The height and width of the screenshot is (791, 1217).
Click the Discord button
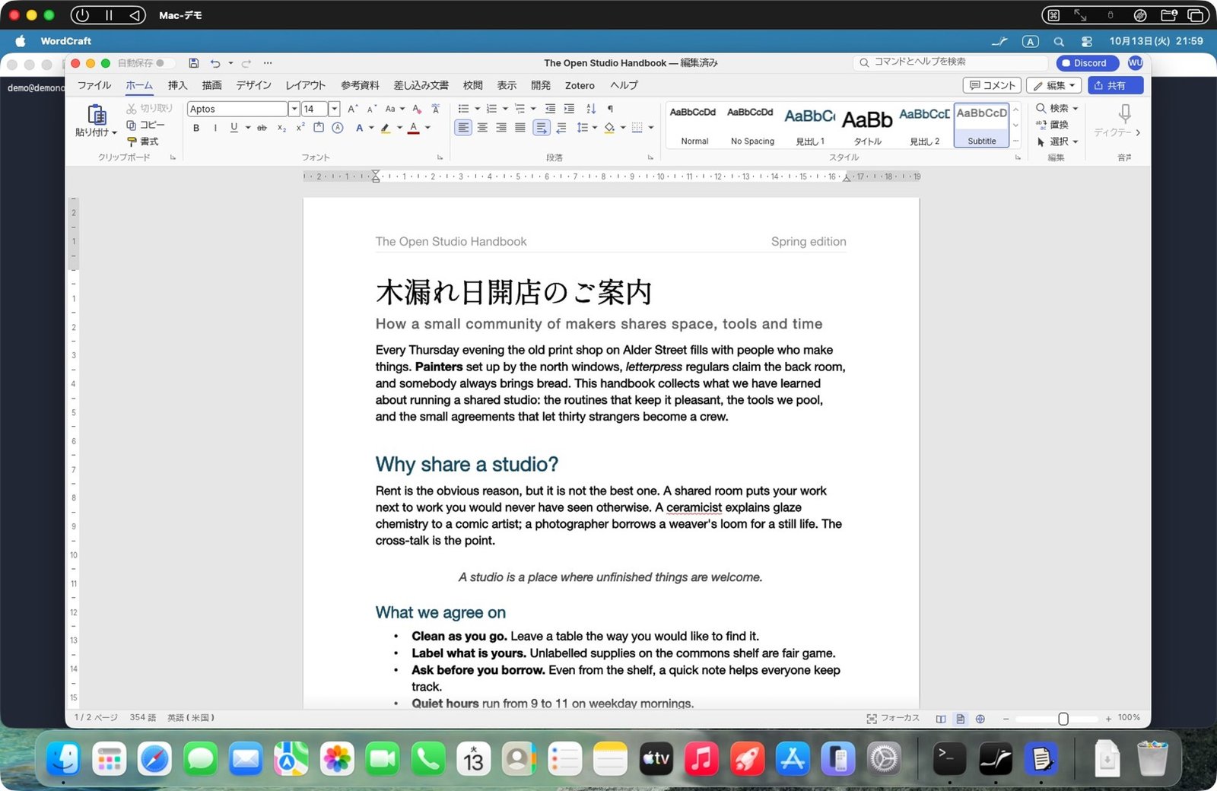pyautogui.click(x=1088, y=63)
